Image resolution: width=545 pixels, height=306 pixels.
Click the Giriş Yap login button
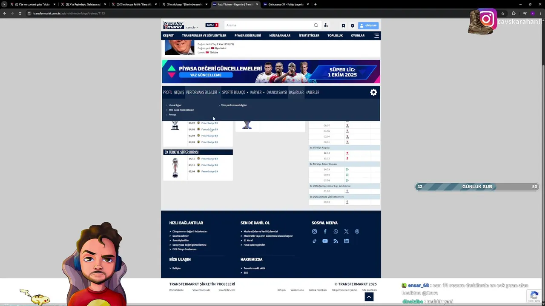click(368, 25)
